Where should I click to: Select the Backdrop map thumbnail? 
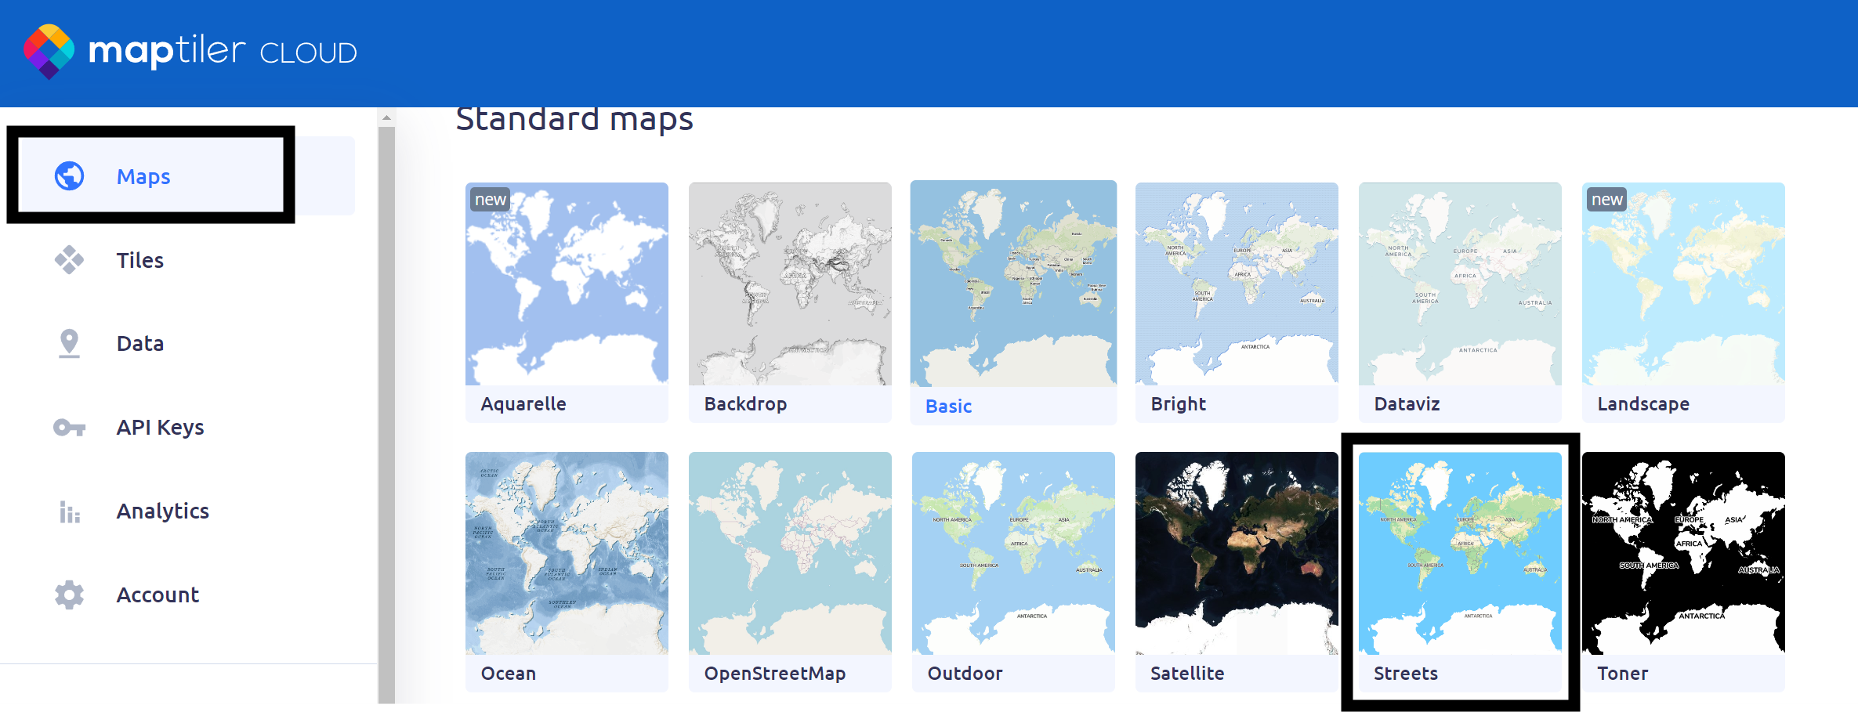click(x=789, y=284)
